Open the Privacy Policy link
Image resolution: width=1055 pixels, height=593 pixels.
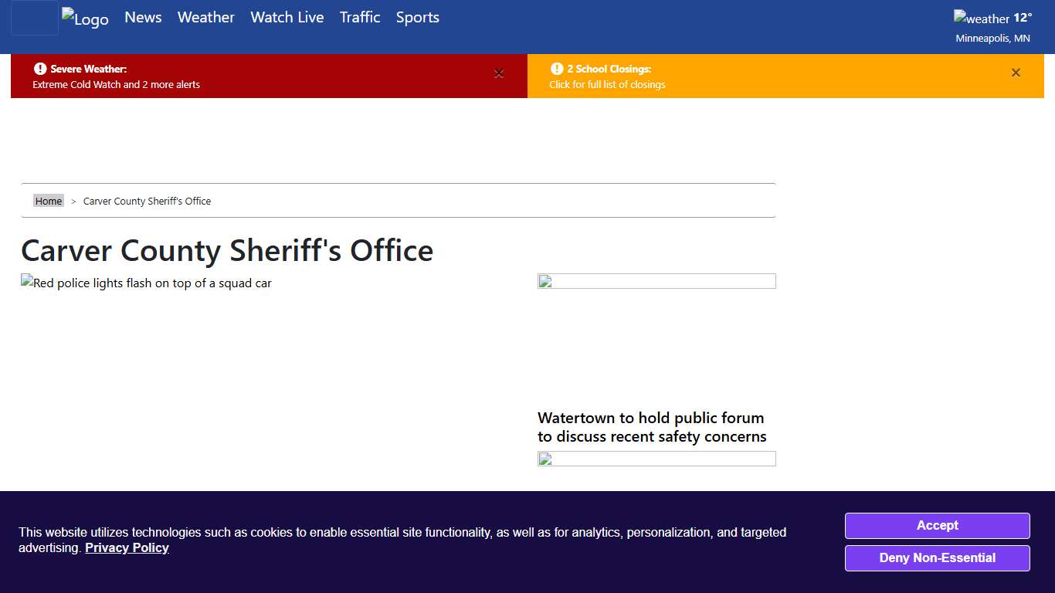point(127,547)
